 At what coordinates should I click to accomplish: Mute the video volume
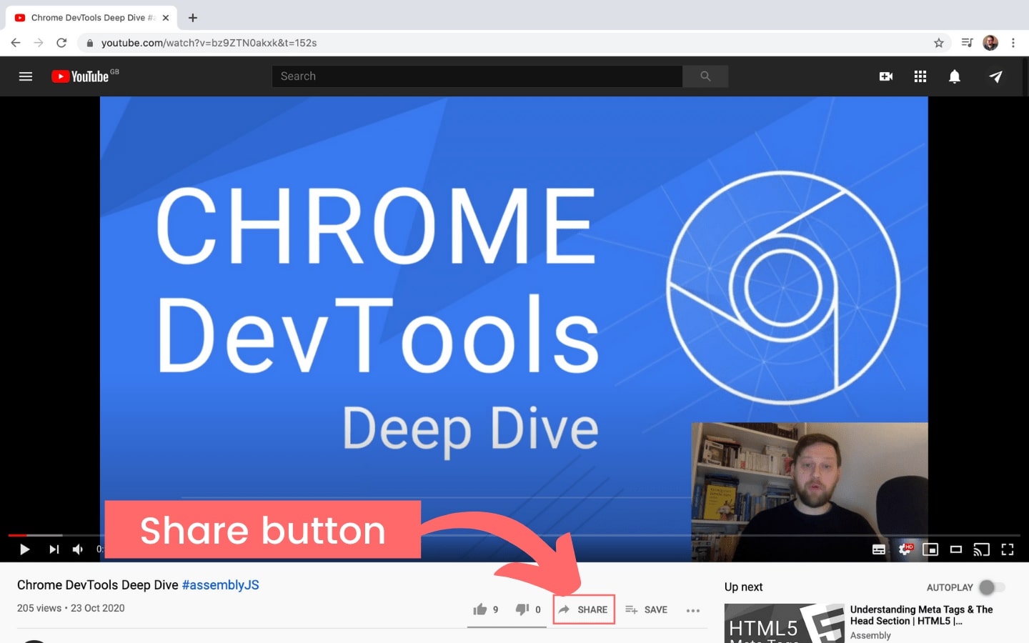tap(78, 549)
